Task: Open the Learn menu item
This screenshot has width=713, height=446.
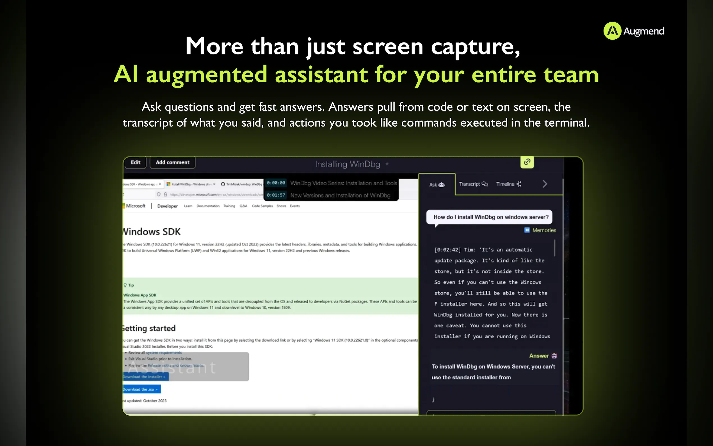Action: (x=188, y=206)
